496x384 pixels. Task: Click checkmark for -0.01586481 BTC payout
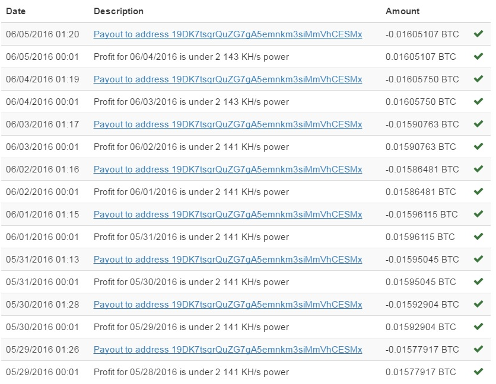[478, 169]
